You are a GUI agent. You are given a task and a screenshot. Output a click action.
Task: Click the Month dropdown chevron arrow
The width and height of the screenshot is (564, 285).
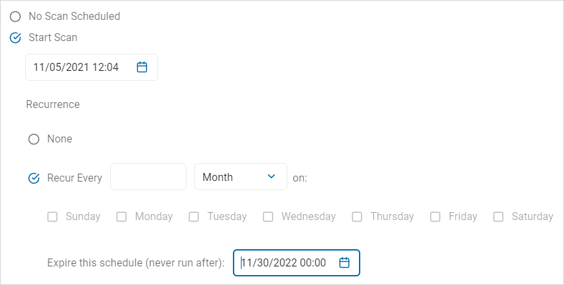(271, 176)
